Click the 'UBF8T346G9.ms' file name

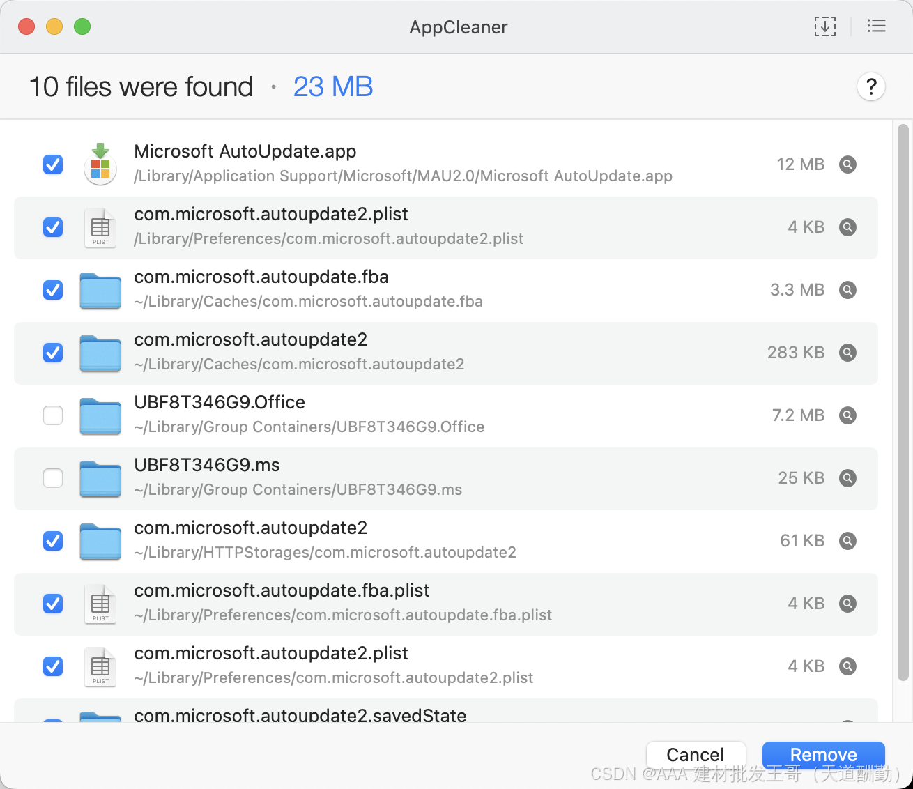click(x=207, y=465)
